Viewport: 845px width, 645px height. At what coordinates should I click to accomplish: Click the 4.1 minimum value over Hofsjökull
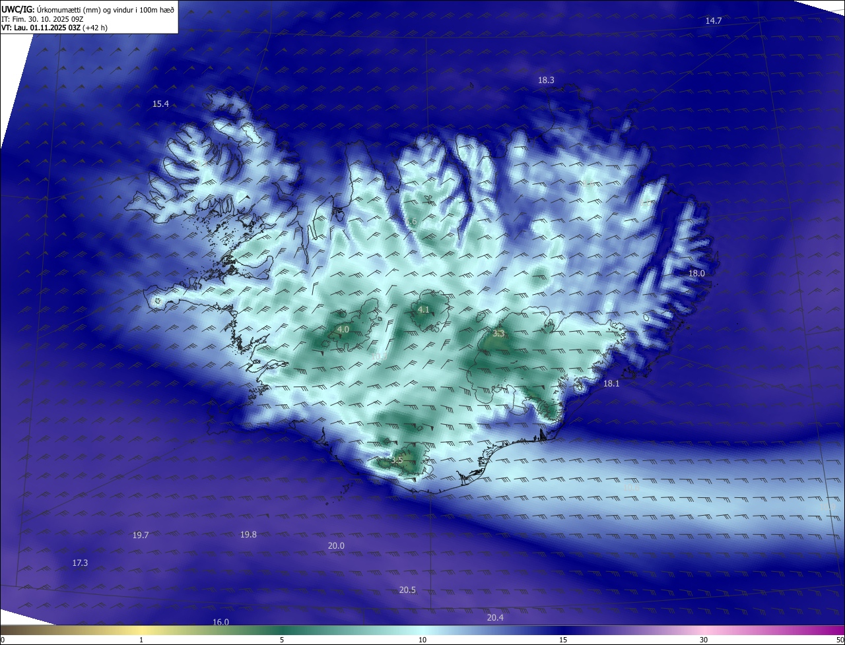[x=424, y=310]
